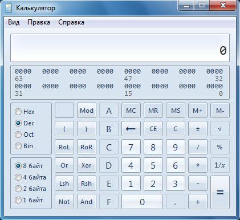The image size is (240, 220).
Task: Click the hex digit F key
Action: (x=109, y=202)
